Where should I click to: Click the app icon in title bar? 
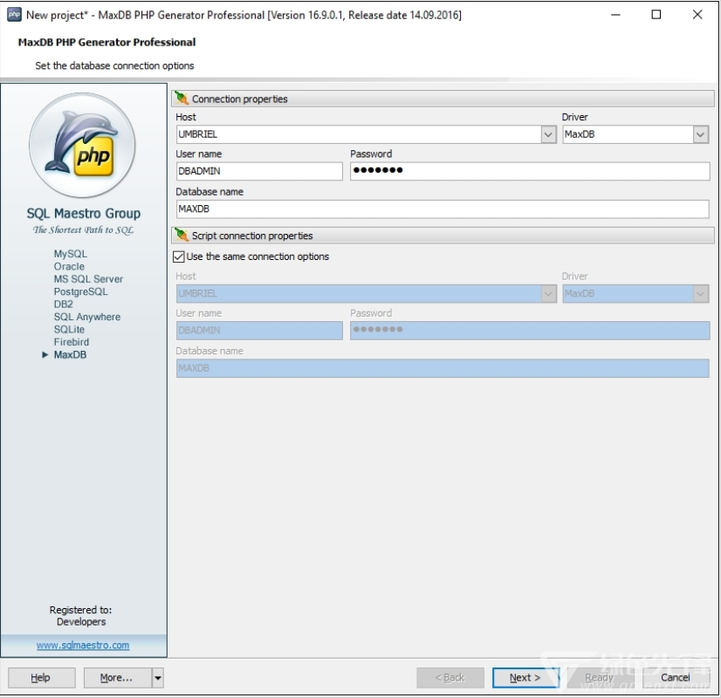click(x=14, y=15)
